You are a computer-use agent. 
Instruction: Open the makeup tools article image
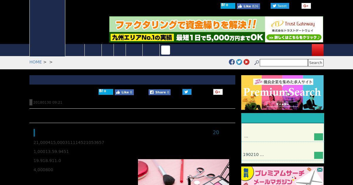pyautogui.click(x=184, y=172)
